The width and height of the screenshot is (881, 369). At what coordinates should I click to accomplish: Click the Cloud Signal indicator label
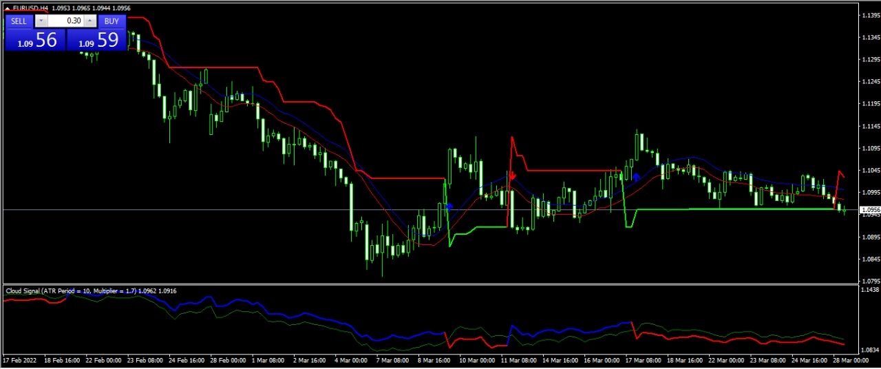pos(91,291)
